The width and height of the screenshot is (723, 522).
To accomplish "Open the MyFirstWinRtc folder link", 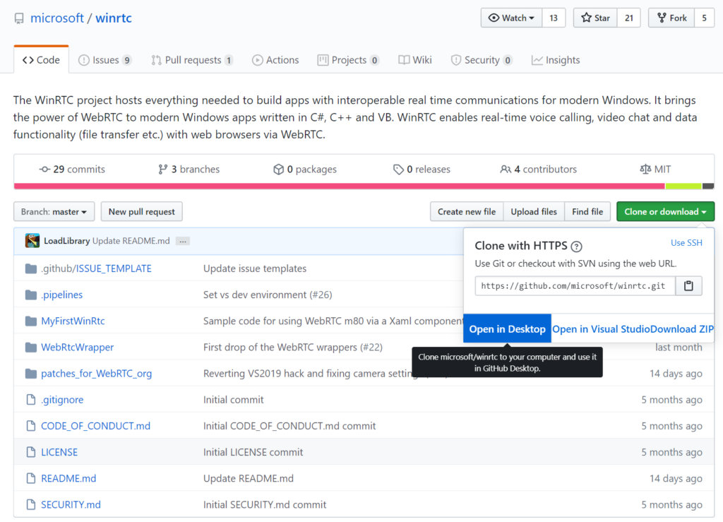I will pos(73,321).
